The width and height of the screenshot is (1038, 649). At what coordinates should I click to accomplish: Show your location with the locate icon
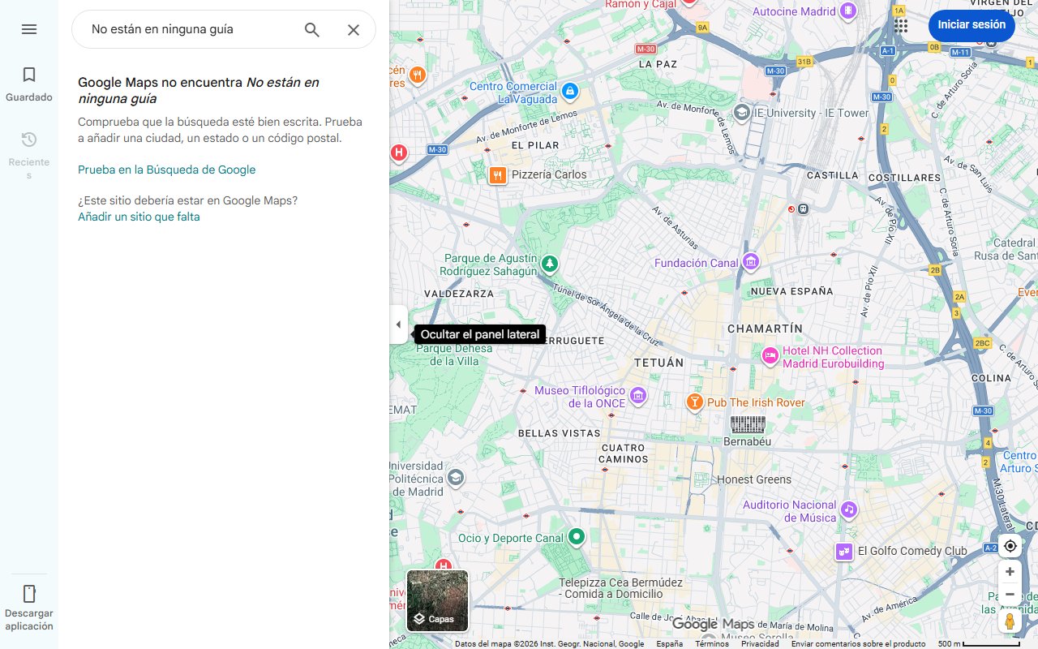tap(1010, 546)
